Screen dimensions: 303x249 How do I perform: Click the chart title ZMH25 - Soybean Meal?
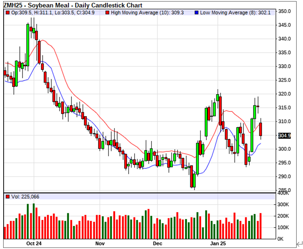point(73,5)
